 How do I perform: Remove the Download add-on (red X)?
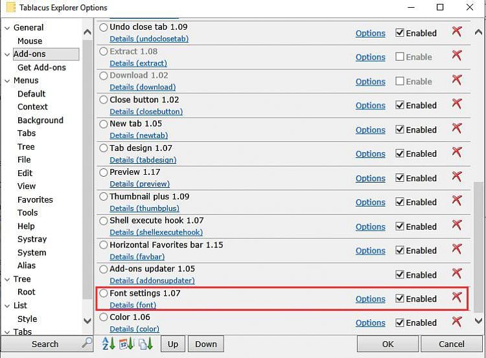coord(457,80)
